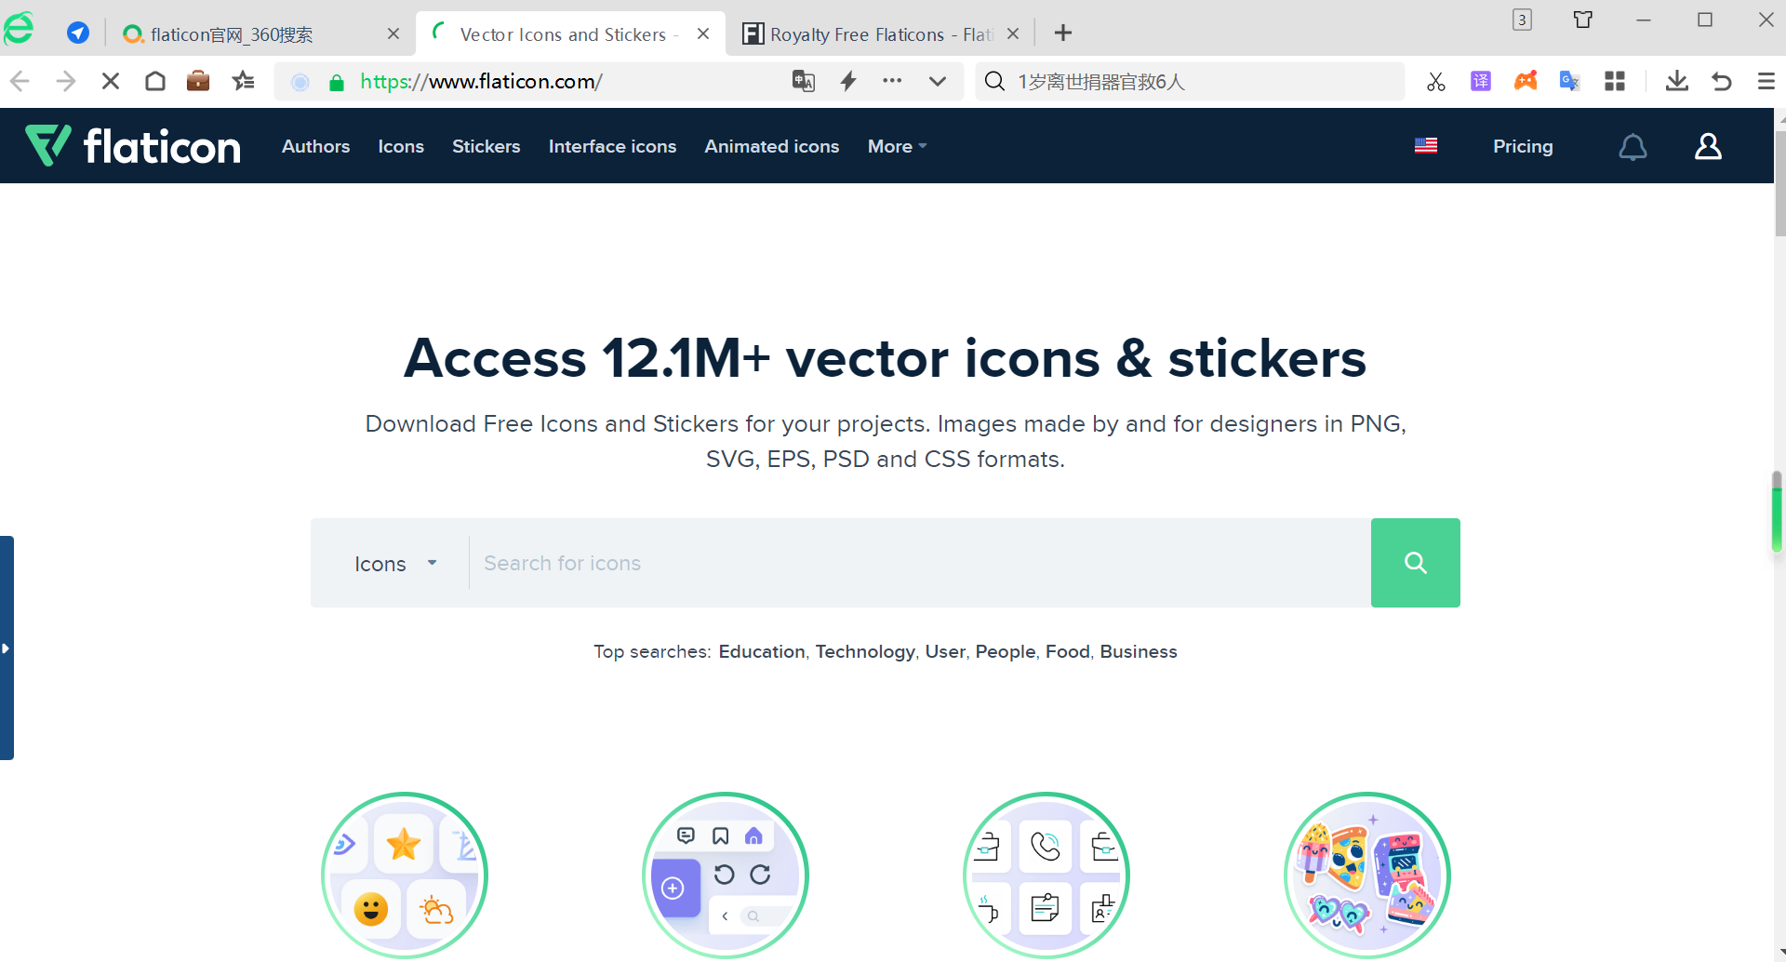Open the Icons navigation item
The width and height of the screenshot is (1786, 962).
[401, 147]
